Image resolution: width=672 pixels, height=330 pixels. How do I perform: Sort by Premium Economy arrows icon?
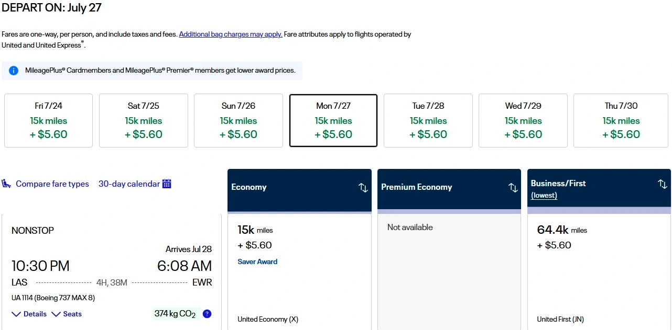pos(513,188)
